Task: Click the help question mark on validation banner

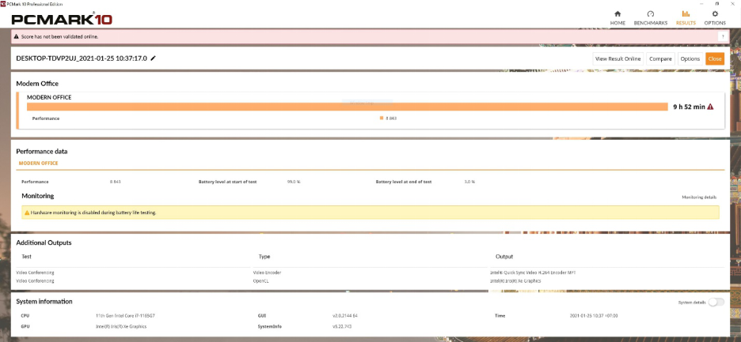Action: coord(723,36)
